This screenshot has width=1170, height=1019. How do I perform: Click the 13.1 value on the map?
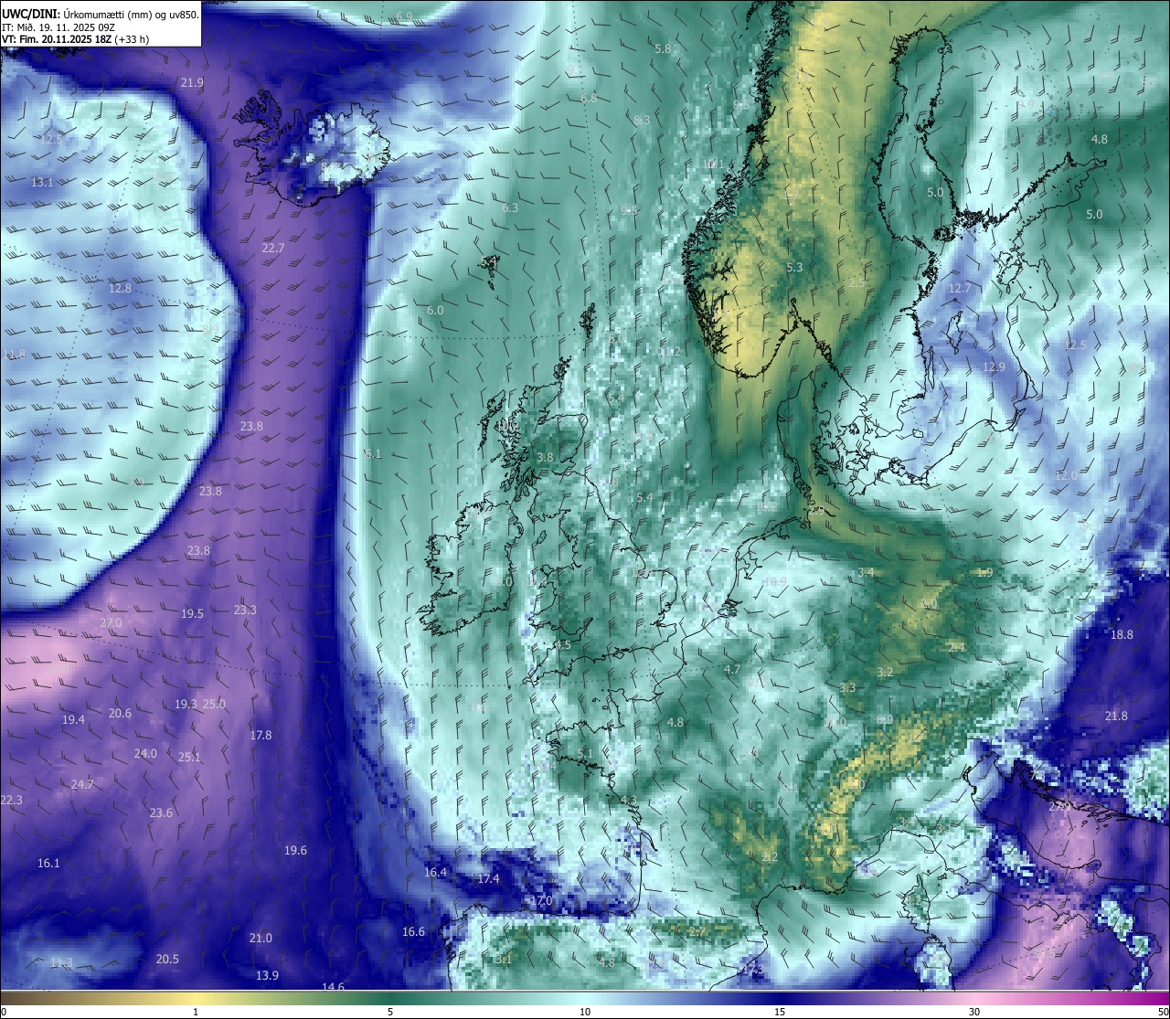click(42, 182)
